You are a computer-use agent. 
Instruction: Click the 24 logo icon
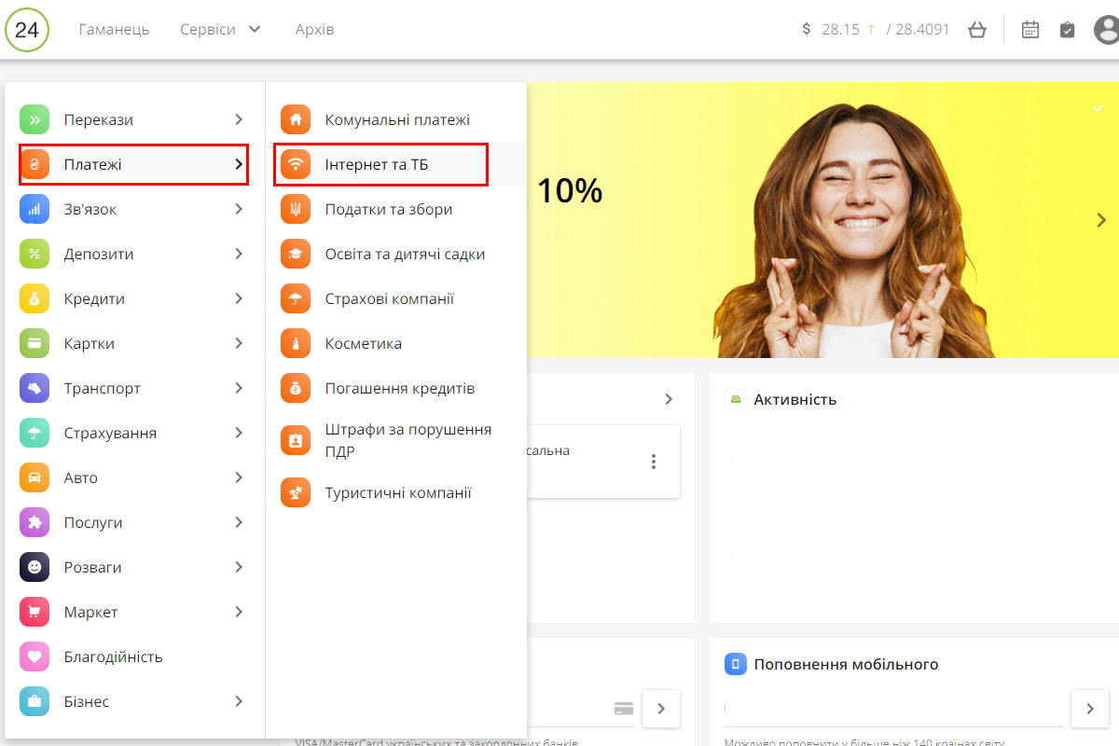[x=27, y=30]
